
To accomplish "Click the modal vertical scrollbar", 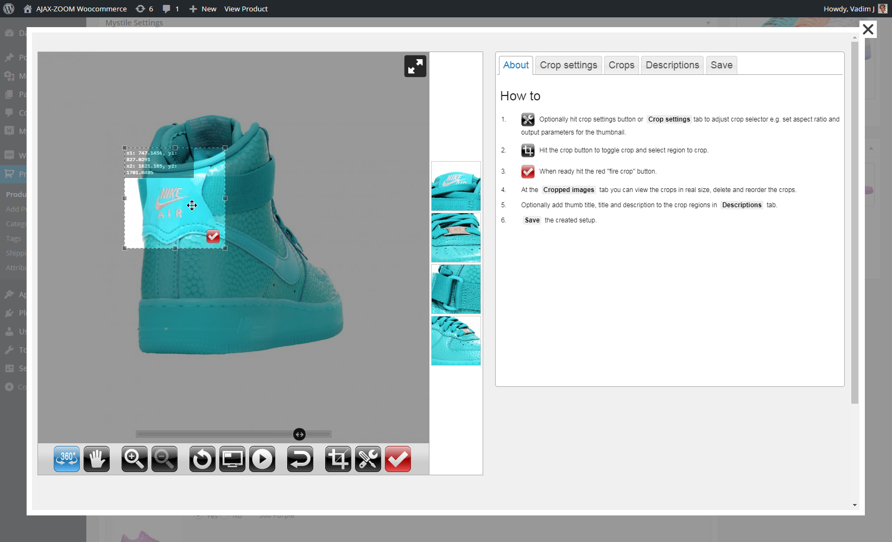I will 855,222.
